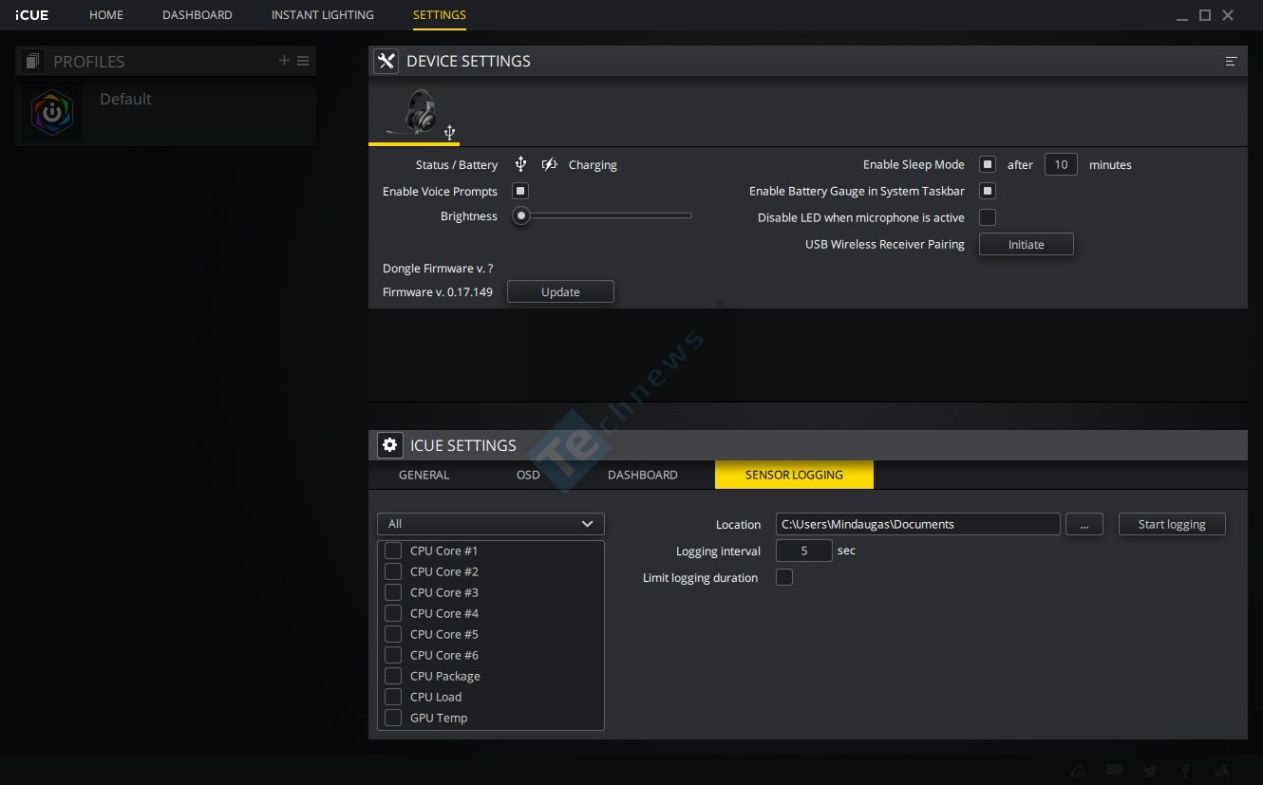Click the sleep mode minutes field
Image resolution: width=1263 pixels, height=785 pixels.
point(1061,164)
